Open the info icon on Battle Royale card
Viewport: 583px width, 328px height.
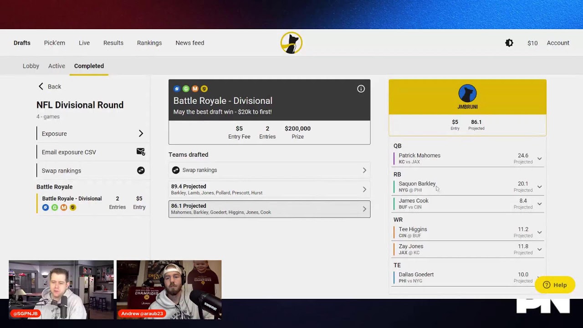[x=361, y=89]
